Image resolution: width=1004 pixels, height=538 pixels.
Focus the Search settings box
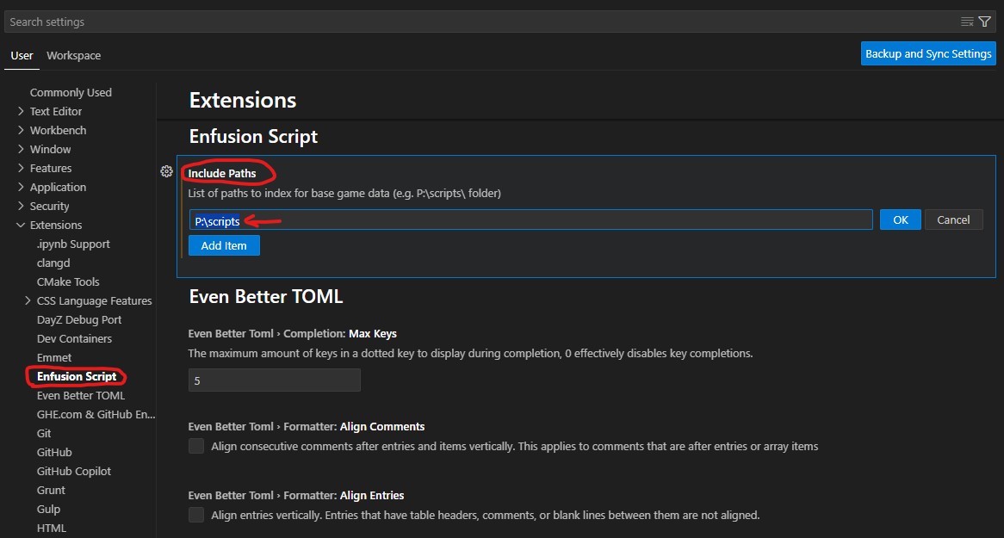[x=480, y=22]
